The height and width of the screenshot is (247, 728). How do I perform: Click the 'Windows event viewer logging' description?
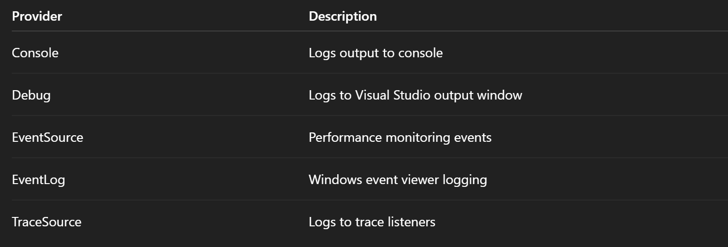tap(397, 180)
